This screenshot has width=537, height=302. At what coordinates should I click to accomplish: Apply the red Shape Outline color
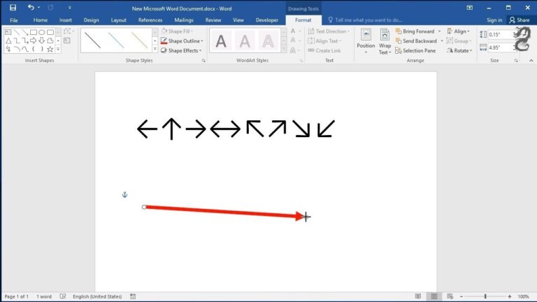coord(164,41)
